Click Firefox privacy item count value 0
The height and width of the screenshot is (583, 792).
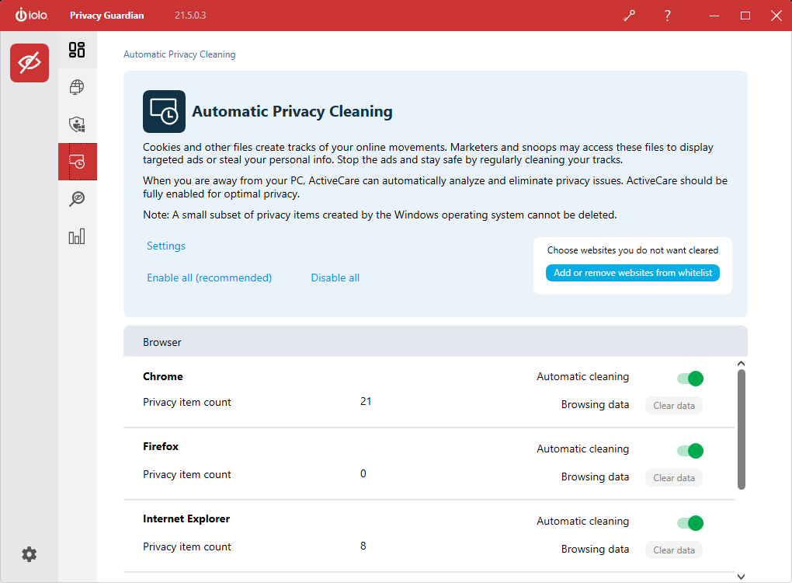[363, 473]
